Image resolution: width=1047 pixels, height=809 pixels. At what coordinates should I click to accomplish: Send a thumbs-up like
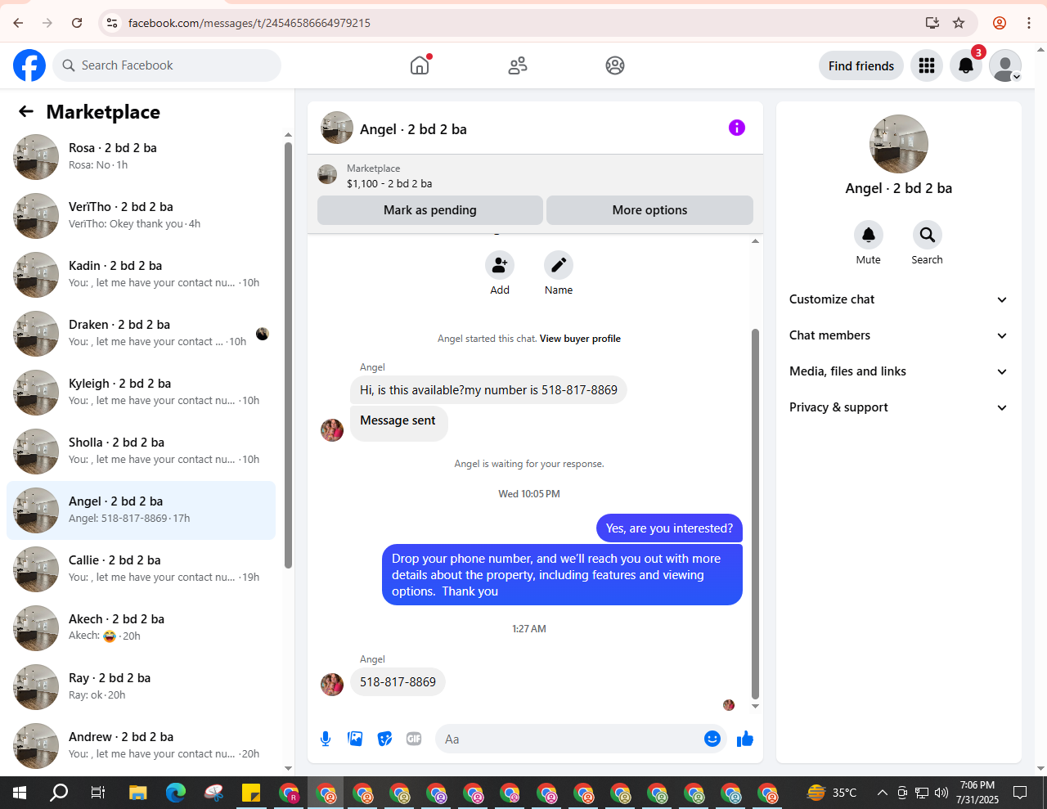coord(745,739)
